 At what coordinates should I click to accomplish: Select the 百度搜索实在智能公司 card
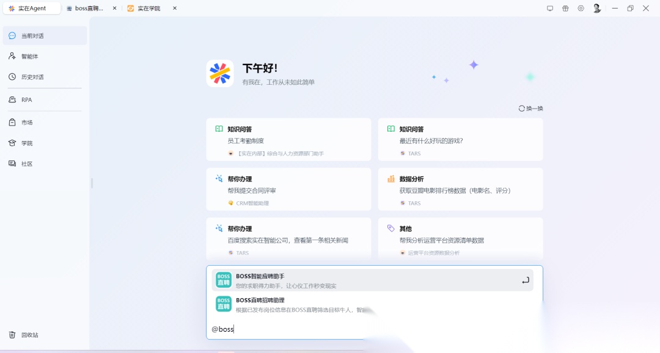(x=288, y=238)
